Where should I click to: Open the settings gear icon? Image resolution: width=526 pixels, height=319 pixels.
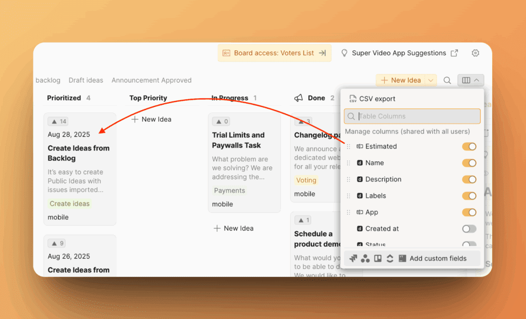click(x=475, y=53)
